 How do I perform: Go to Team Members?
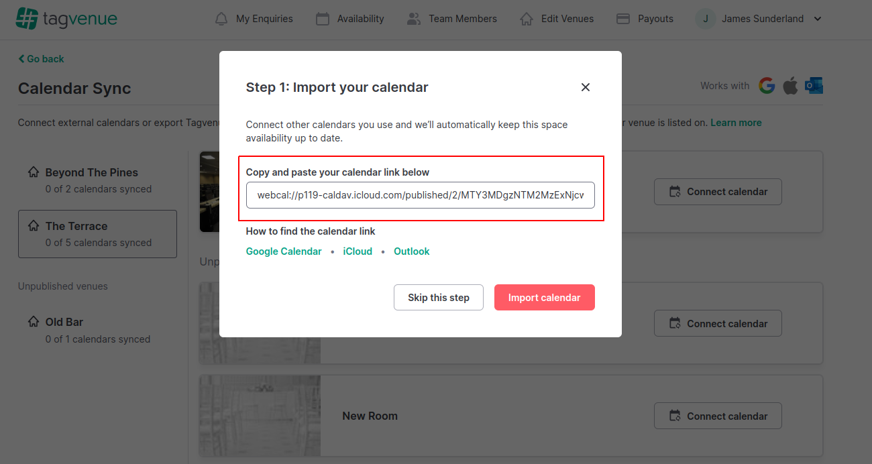[451, 19]
